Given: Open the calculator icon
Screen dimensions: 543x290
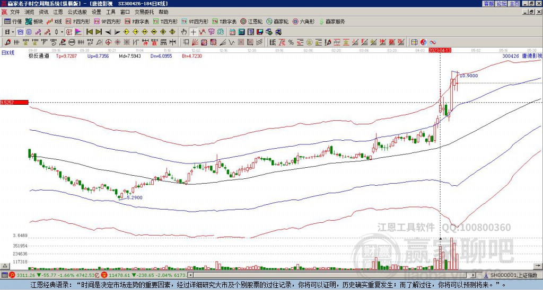Looking at the screenshot, I should 241,32.
